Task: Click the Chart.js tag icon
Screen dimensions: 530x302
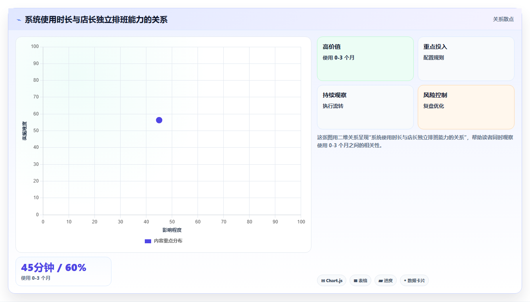Action: [x=323, y=281]
